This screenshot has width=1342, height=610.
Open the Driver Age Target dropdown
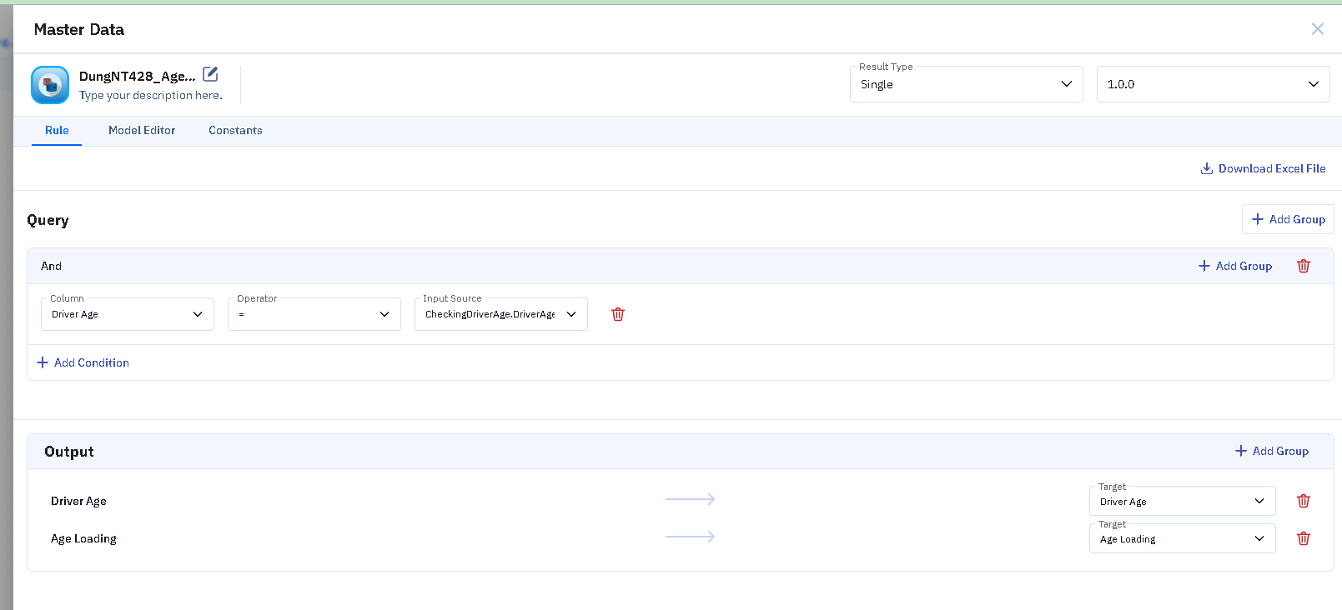tap(1182, 501)
